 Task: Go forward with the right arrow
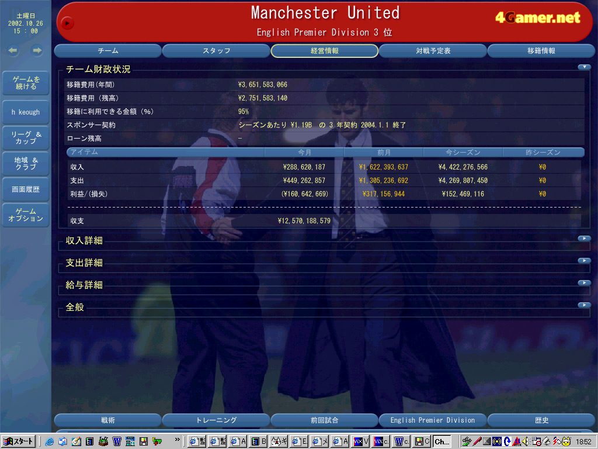coord(37,50)
